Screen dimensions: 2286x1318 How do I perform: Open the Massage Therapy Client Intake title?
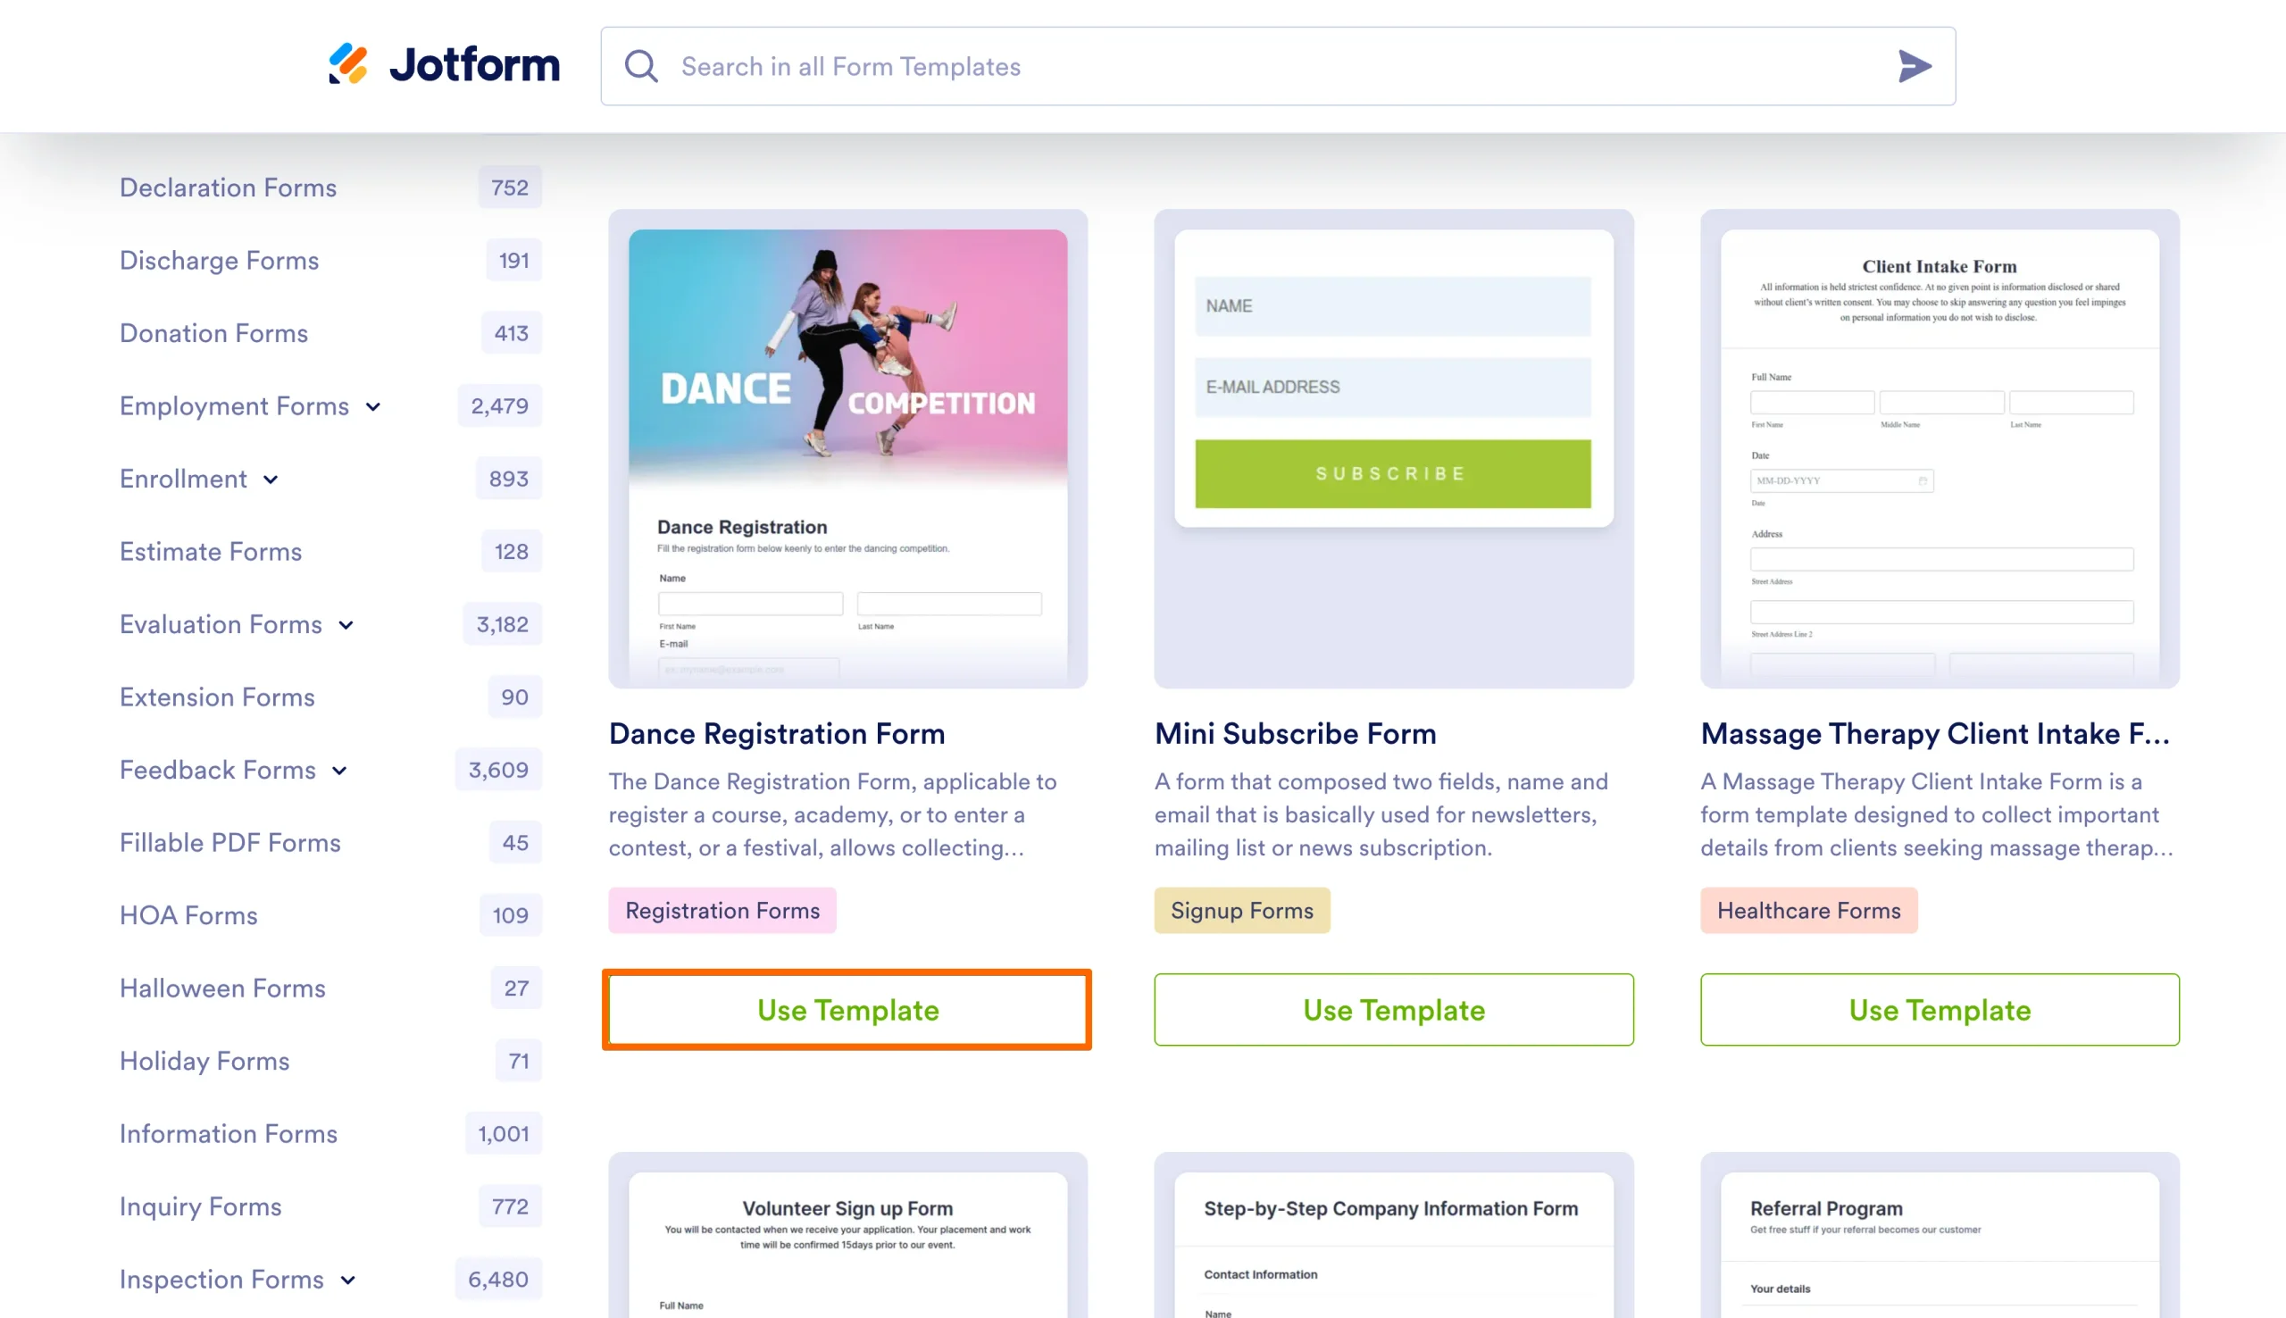(x=1935, y=733)
